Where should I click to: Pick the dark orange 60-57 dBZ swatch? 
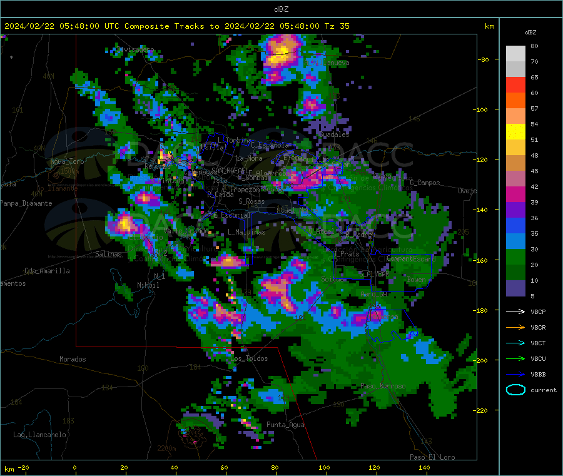pos(515,101)
